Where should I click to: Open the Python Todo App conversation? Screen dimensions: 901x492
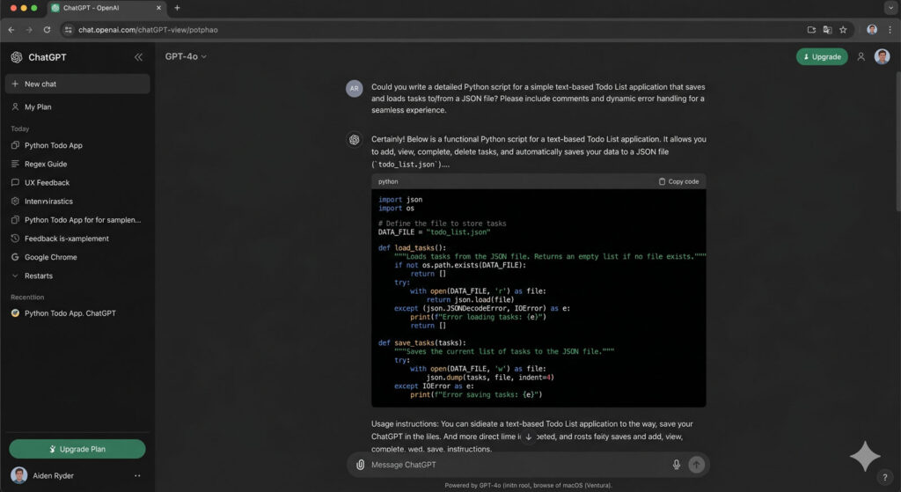tap(77, 145)
